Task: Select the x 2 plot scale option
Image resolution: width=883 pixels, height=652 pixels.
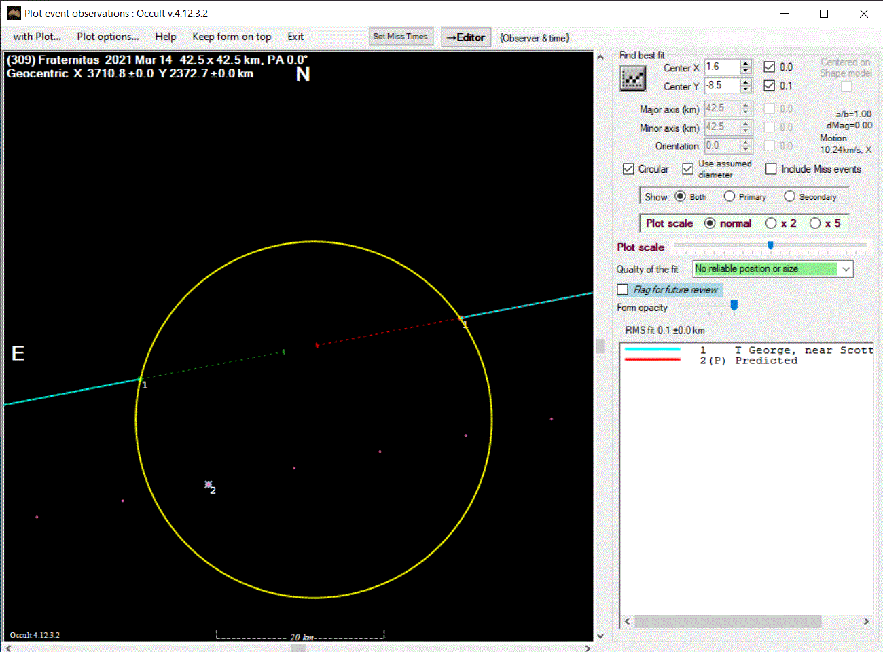Action: (771, 223)
